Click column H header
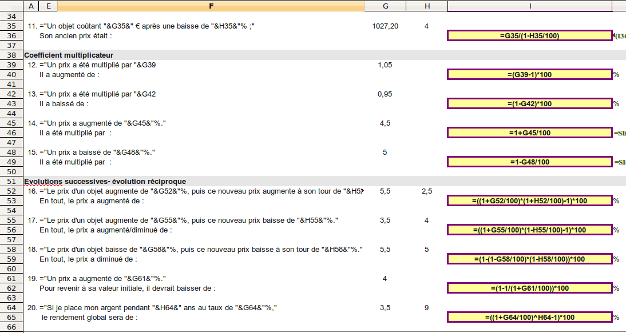Viewport: 626px width, 333px height. [x=427, y=6]
